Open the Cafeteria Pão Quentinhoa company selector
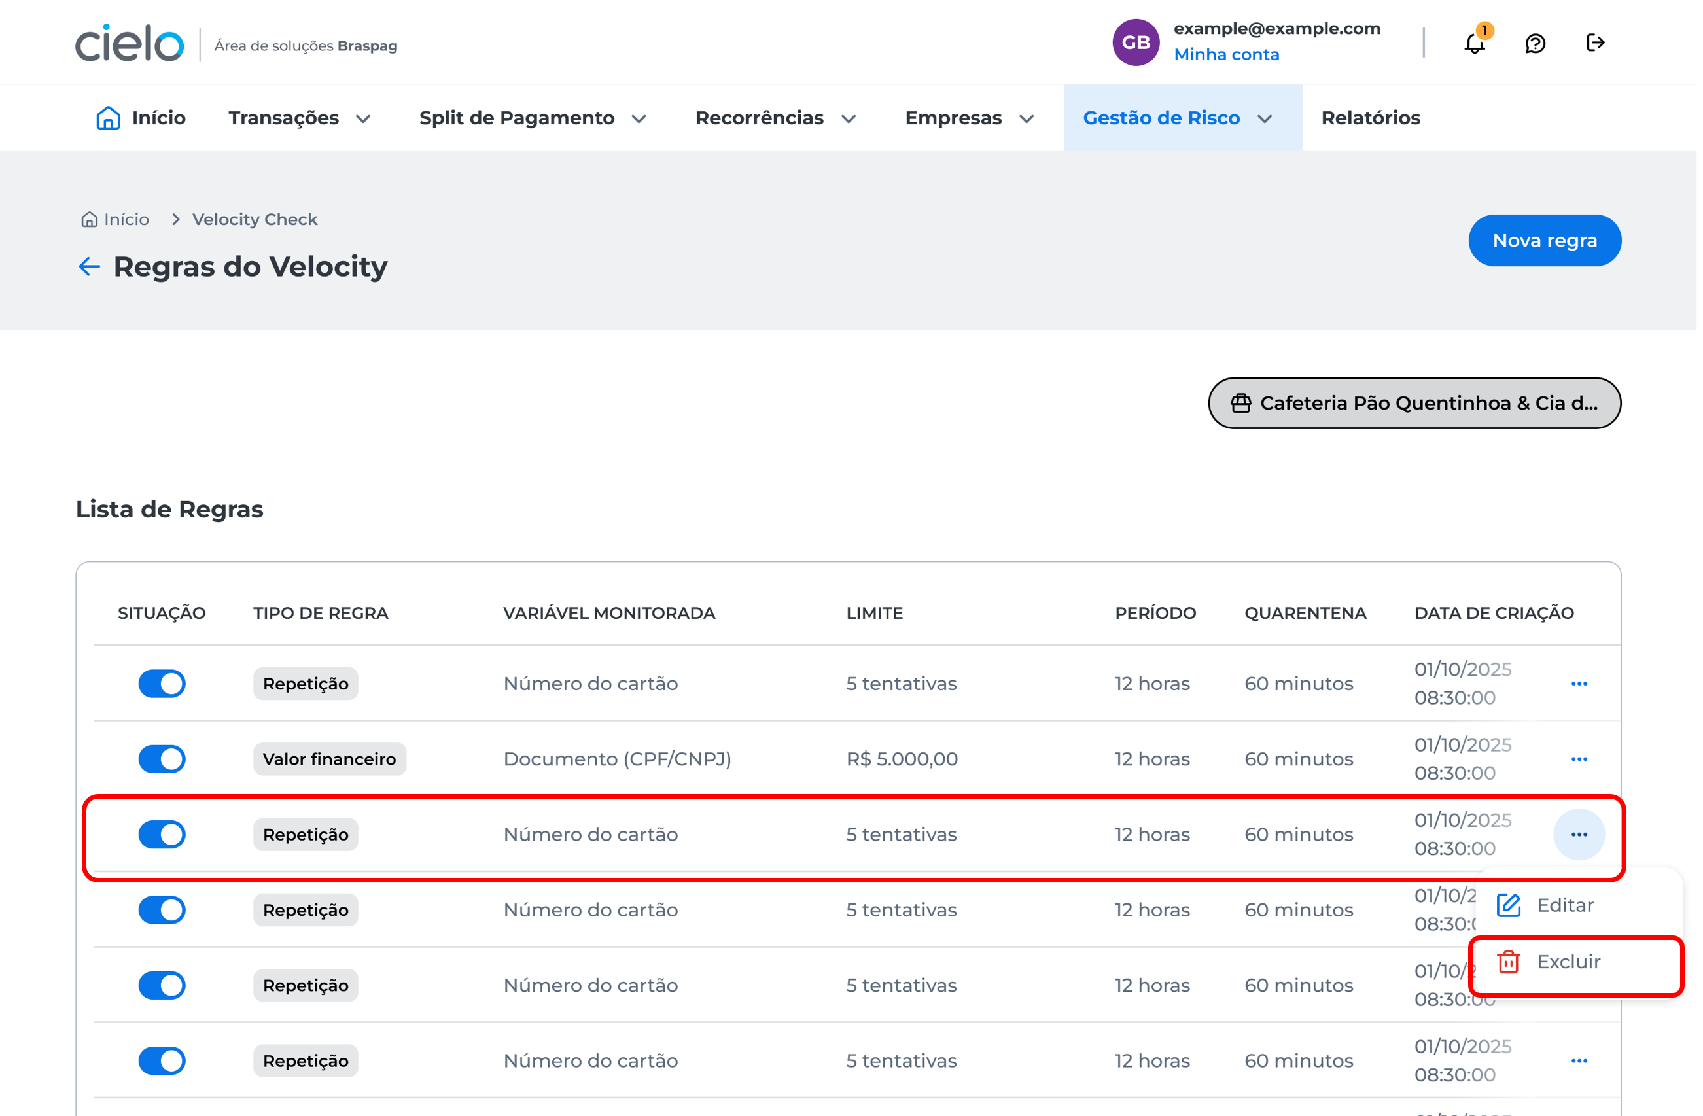 (1414, 403)
